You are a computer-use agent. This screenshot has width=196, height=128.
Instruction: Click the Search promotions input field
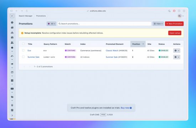(x=104, y=24)
